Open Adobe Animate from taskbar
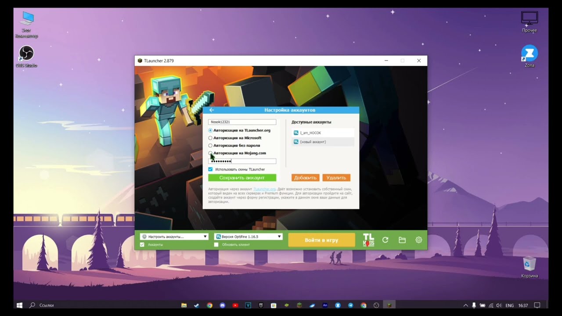Screen dimensions: 562x316 [325, 305]
